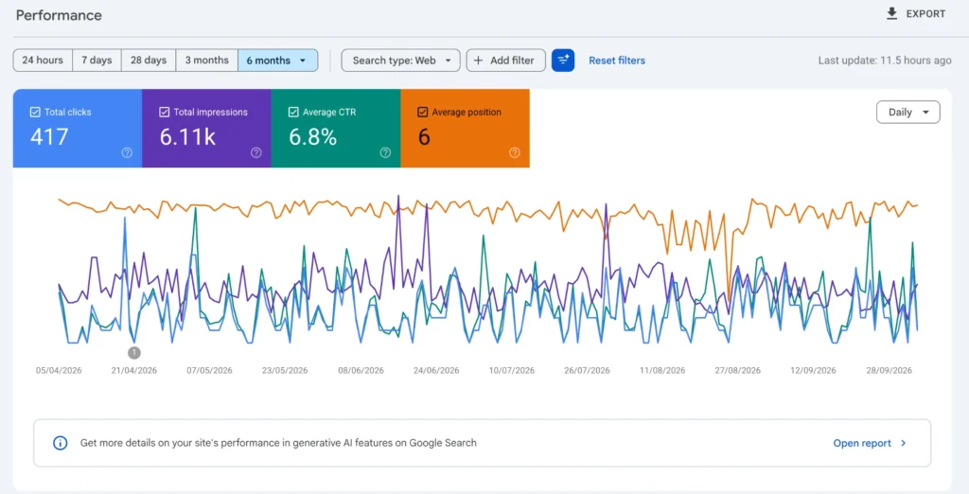Click Reset filters link
The image size is (969, 494).
pos(617,61)
